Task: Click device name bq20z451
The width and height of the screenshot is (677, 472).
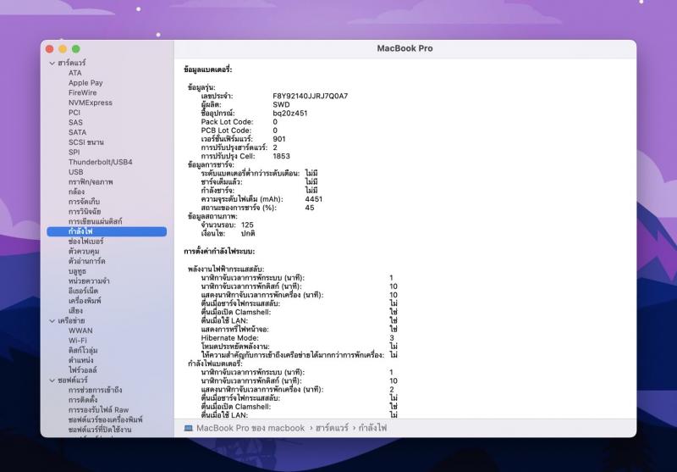Action: pos(290,114)
